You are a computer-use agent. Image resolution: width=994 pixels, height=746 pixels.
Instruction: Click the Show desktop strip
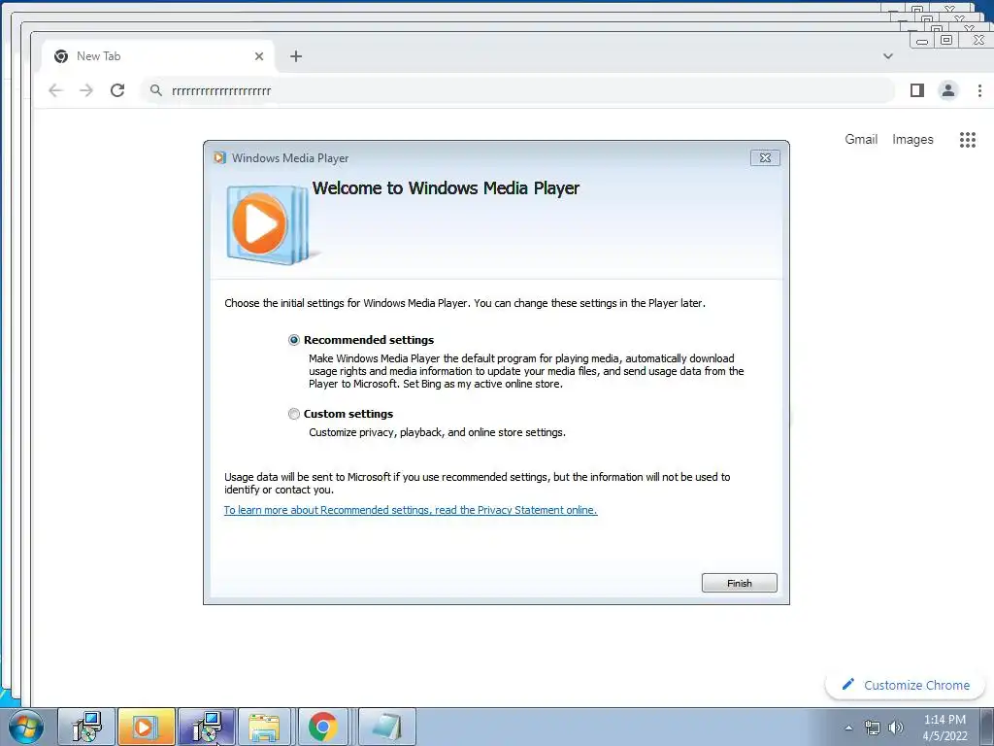(987, 727)
